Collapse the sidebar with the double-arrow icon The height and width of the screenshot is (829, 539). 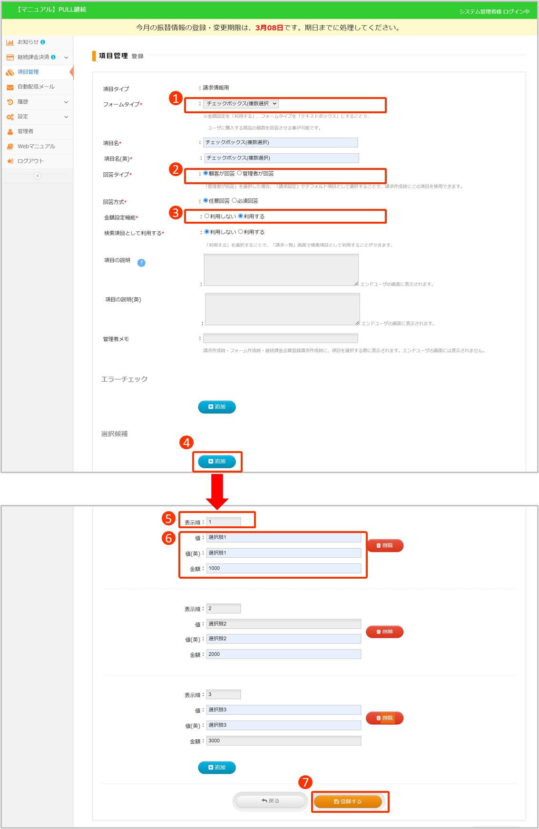click(x=37, y=176)
